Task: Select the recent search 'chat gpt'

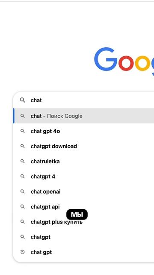Action: (83, 252)
